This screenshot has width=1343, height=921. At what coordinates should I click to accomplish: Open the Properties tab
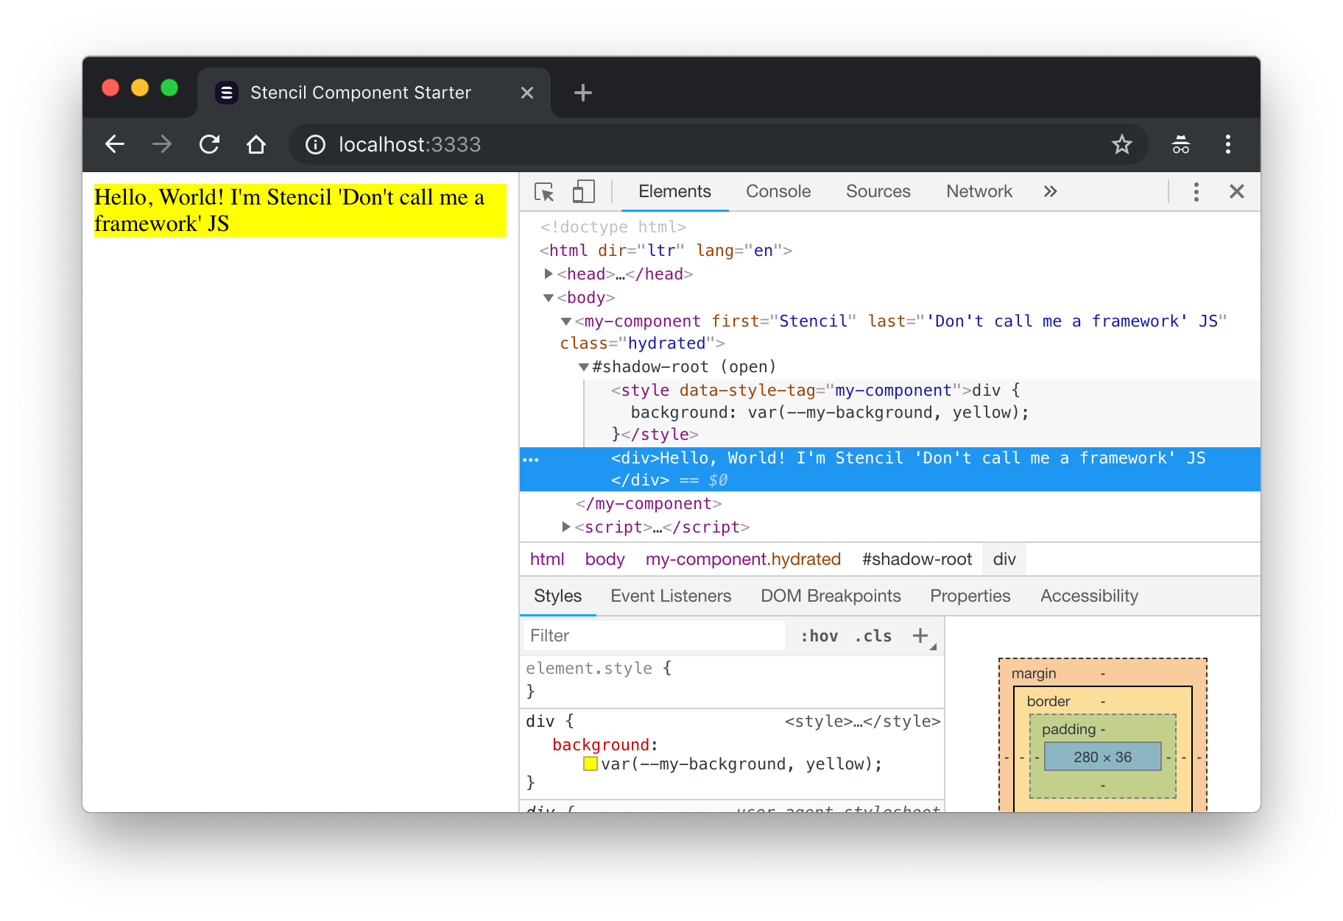pyautogui.click(x=970, y=596)
